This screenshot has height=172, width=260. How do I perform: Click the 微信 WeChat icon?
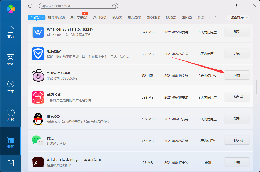point(38,141)
